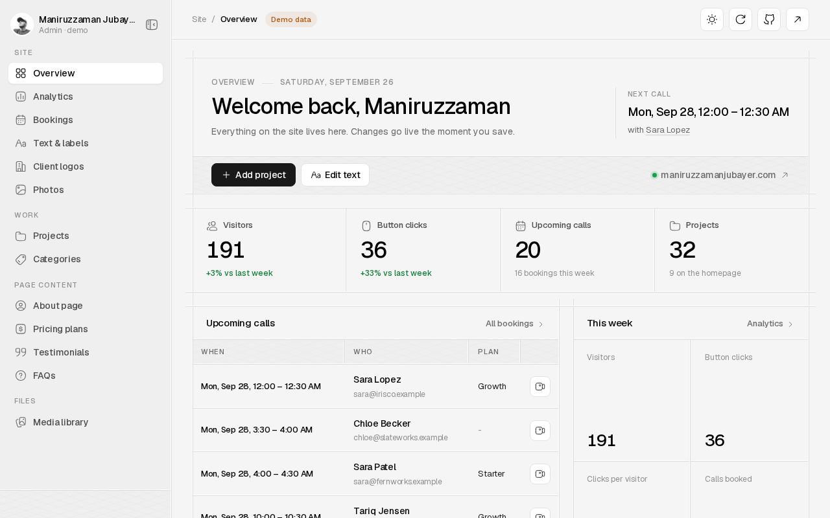Click the Sara Lopez link under Next call
This screenshot has height=518, width=830.
(668, 130)
